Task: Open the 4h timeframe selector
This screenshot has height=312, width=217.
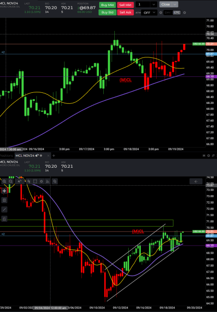Action: [19, 181]
